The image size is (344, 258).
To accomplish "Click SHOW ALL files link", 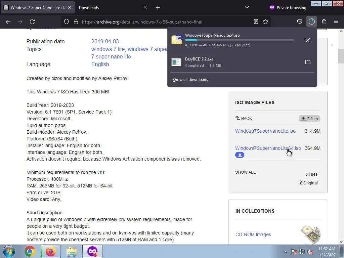I will tap(245, 172).
